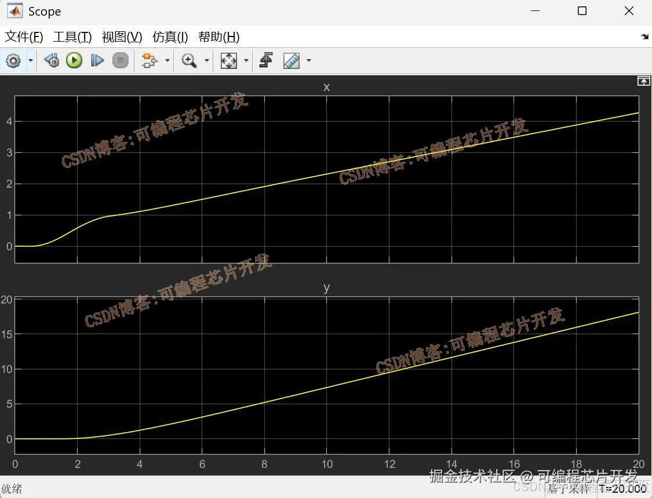The height and width of the screenshot is (498, 652).
Task: Minimize the Scope window
Action: pos(535,11)
